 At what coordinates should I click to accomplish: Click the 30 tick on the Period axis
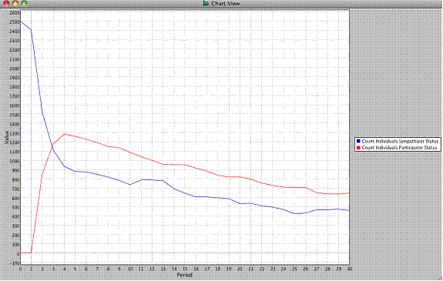point(349,269)
